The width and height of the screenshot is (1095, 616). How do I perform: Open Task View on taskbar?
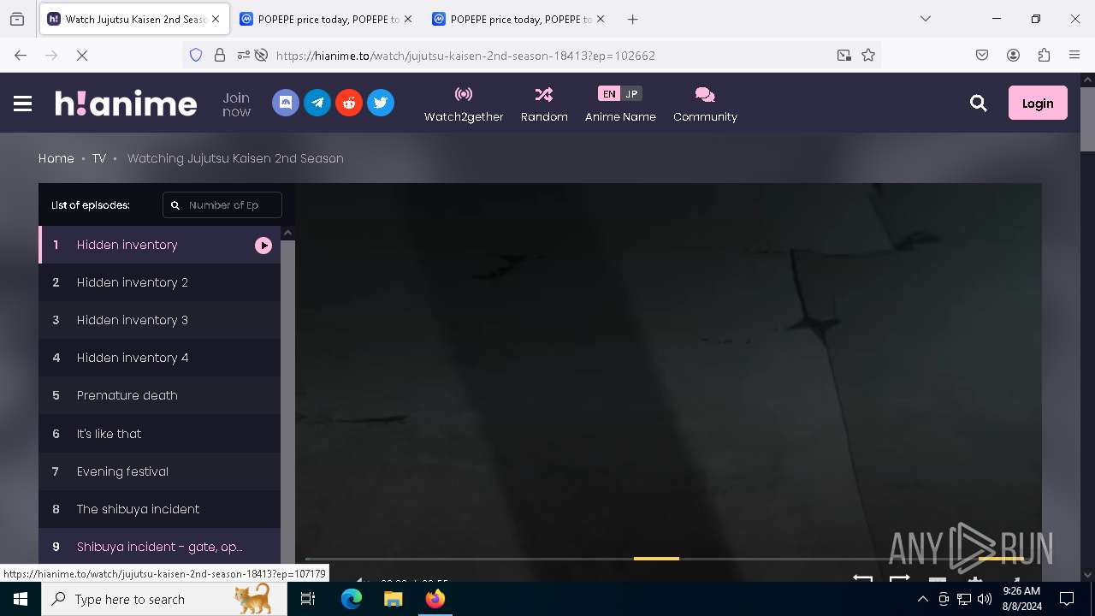pos(308,599)
